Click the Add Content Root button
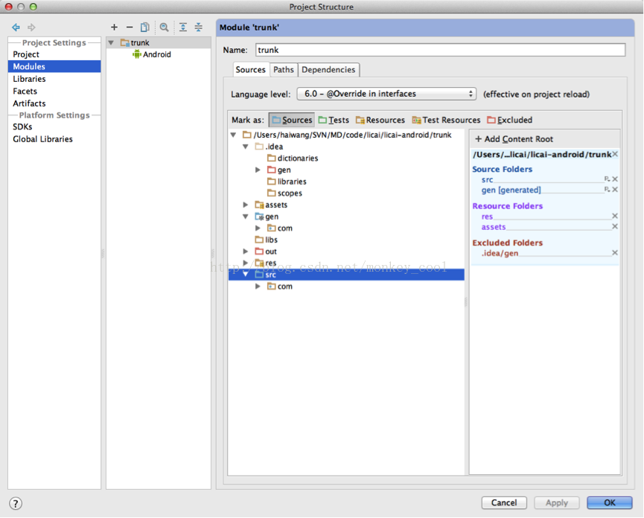 coord(514,139)
